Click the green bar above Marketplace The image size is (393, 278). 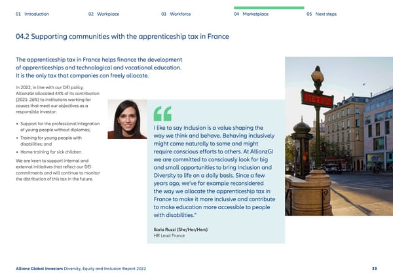pos(269,8)
